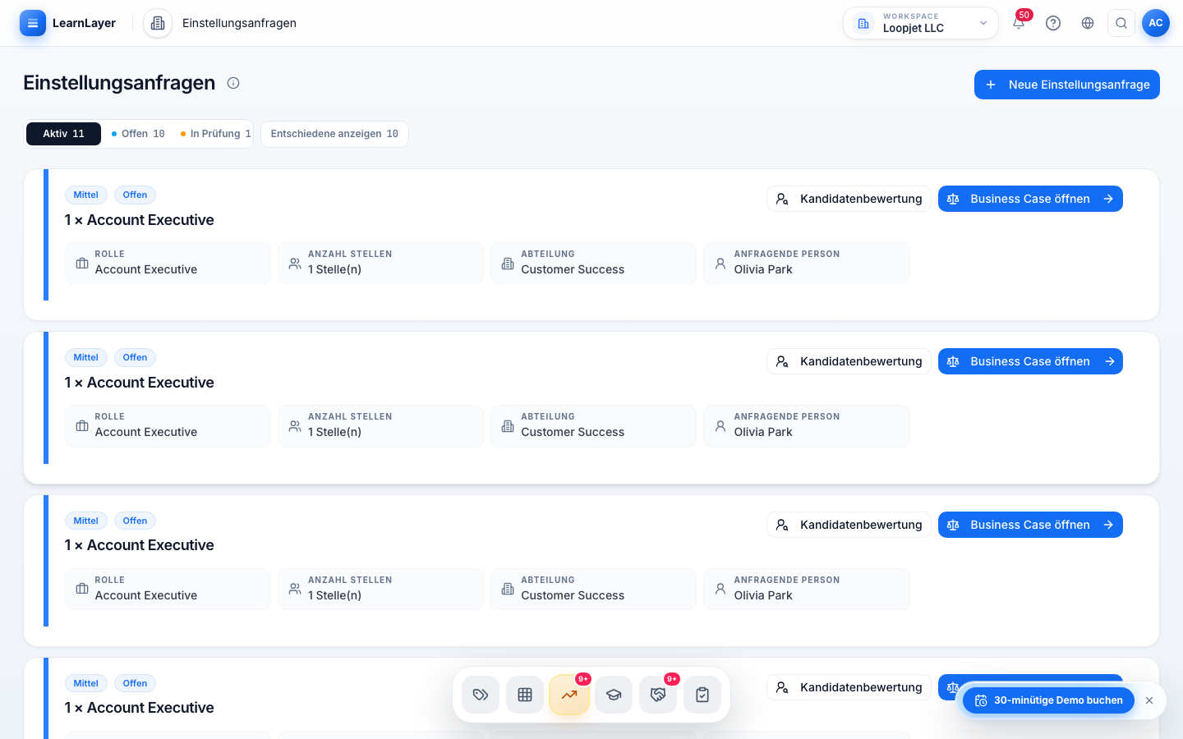
Task: Select the In Prüfung 1 filter tab
Action: (x=215, y=134)
